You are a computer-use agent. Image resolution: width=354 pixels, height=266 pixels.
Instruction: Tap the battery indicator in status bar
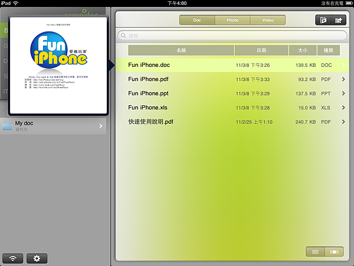[x=349, y=3]
